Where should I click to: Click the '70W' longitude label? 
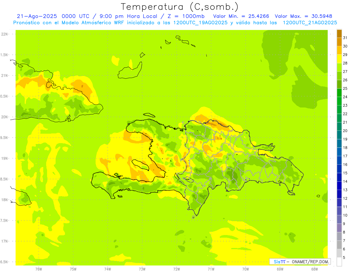[246, 269]
